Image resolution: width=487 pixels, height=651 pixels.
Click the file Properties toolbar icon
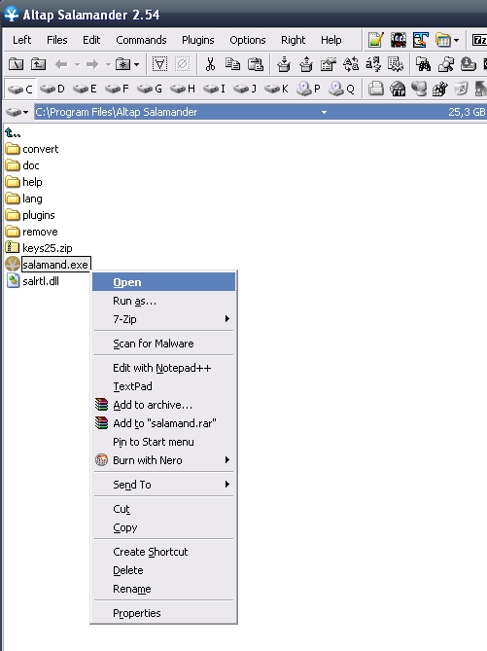pyautogui.click(x=329, y=64)
